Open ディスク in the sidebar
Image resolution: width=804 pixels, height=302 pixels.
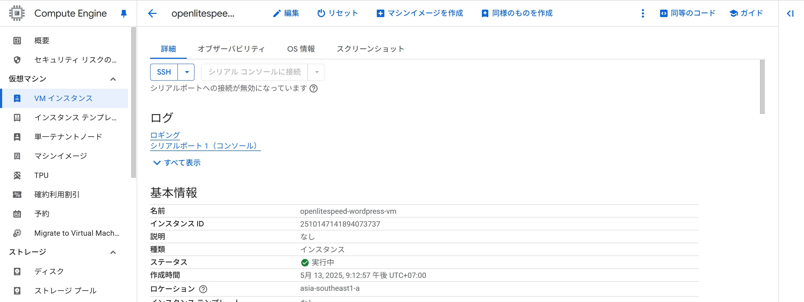49,272
